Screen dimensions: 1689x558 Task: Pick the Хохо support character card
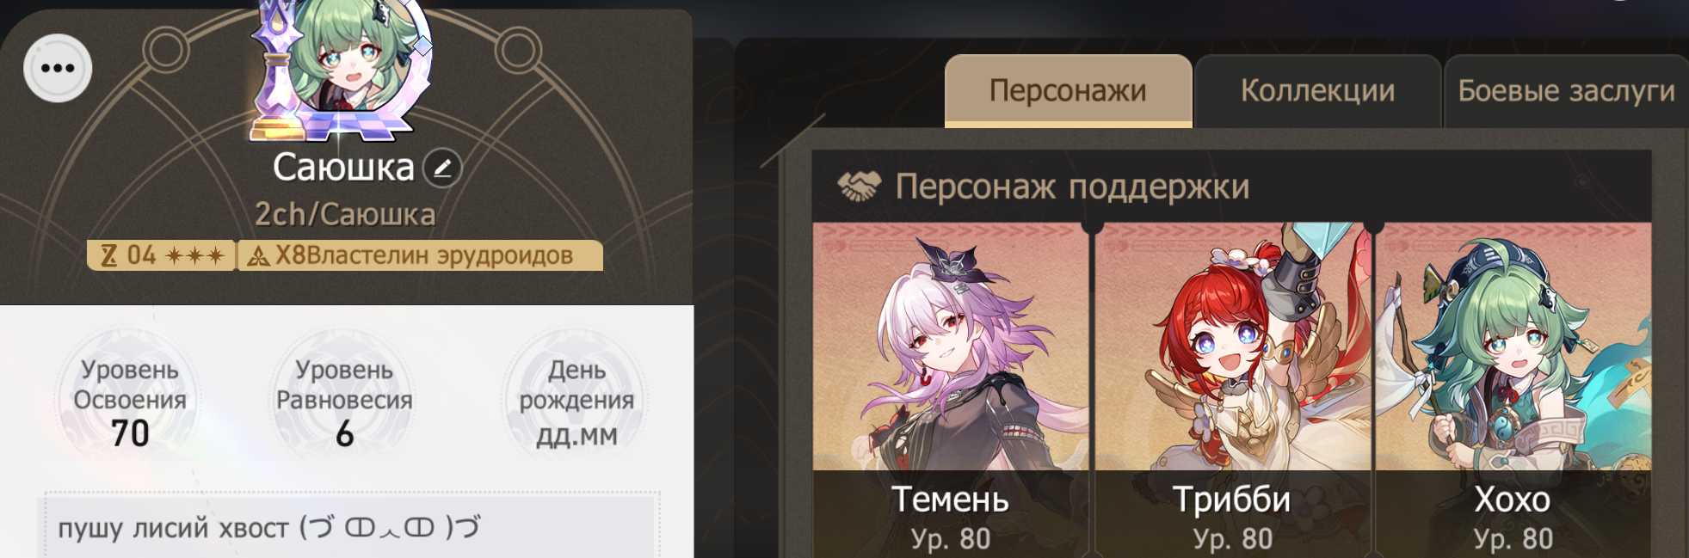pyautogui.click(x=1513, y=390)
